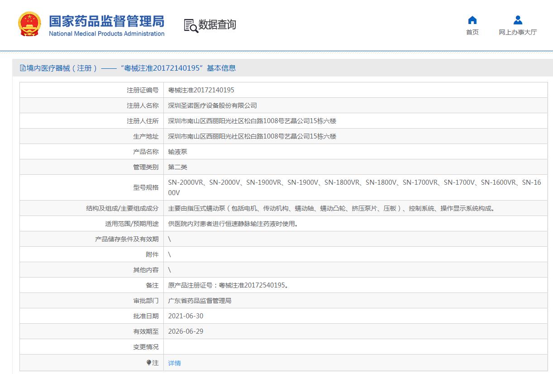This screenshot has height=374, width=553.
Task: Select expiry date 2026-06-29
Action: 186,331
